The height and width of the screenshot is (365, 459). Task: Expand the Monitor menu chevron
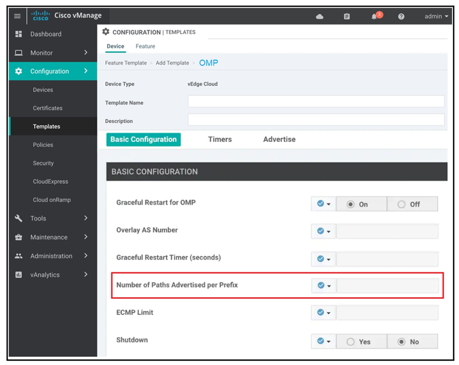[86, 53]
